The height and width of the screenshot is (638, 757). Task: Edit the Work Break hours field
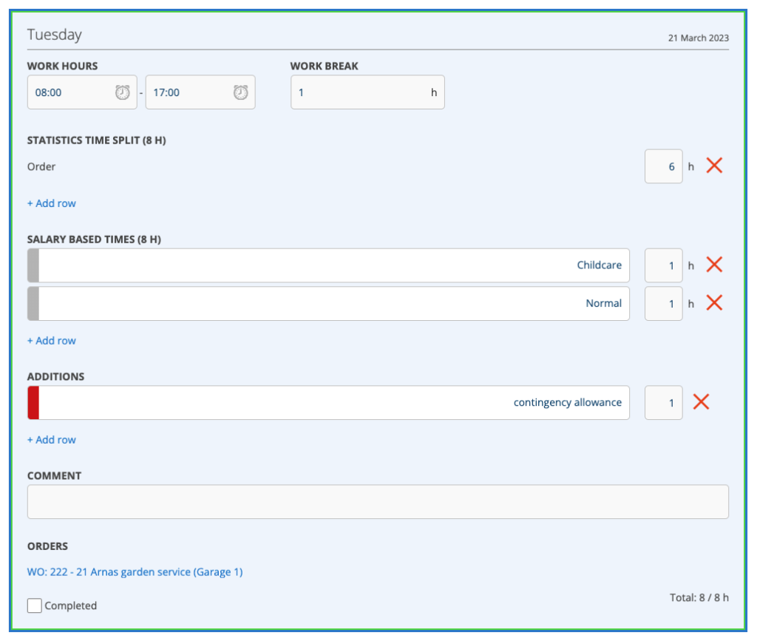[x=367, y=92]
